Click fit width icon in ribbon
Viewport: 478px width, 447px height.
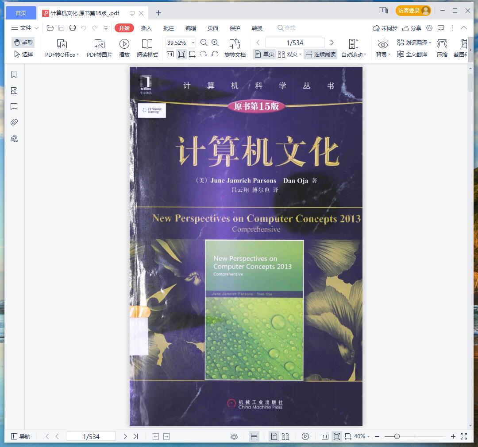click(x=192, y=54)
